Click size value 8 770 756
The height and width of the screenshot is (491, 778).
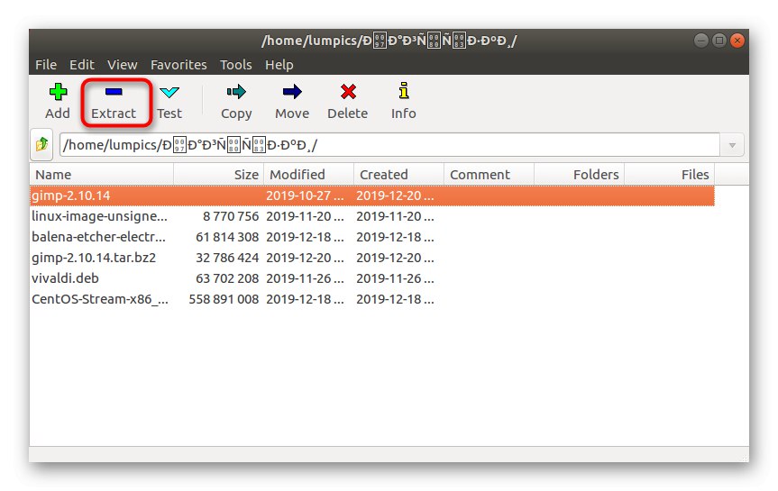point(231,216)
